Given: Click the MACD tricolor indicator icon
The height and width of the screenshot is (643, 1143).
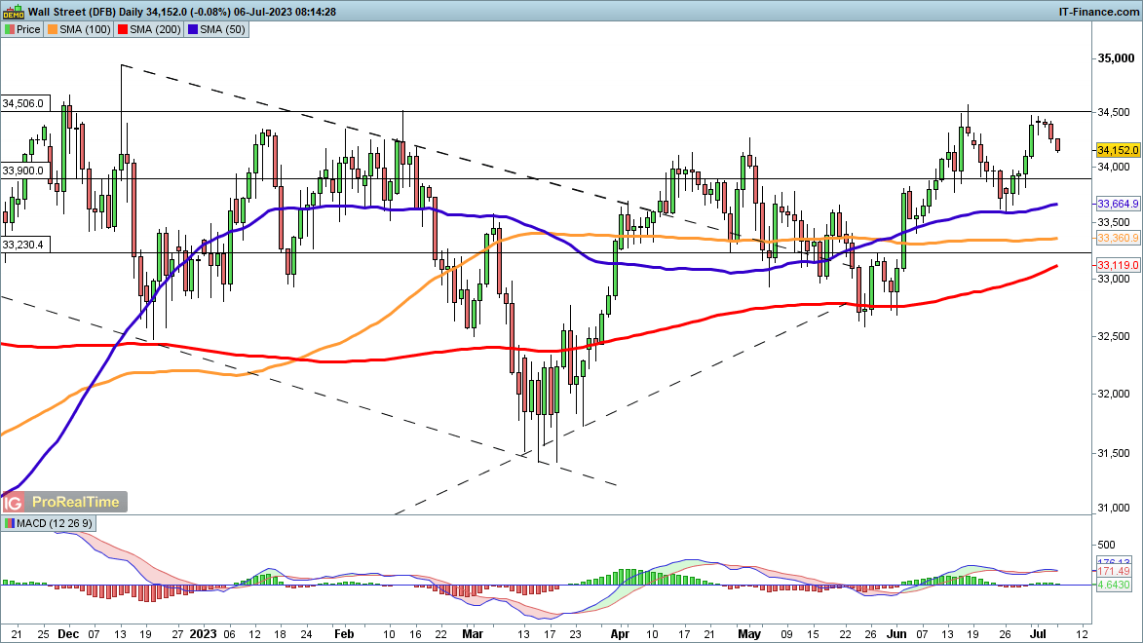Looking at the screenshot, I should [9, 524].
